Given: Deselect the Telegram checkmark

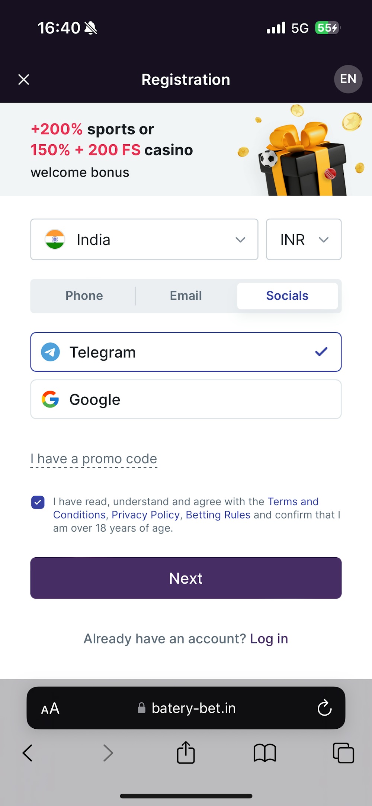Looking at the screenshot, I should click(x=321, y=352).
